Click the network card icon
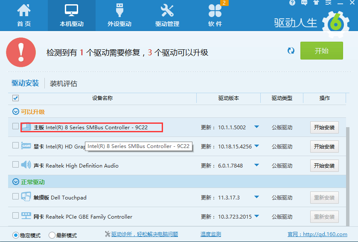The height and width of the screenshot is (242, 358). coord(26,216)
